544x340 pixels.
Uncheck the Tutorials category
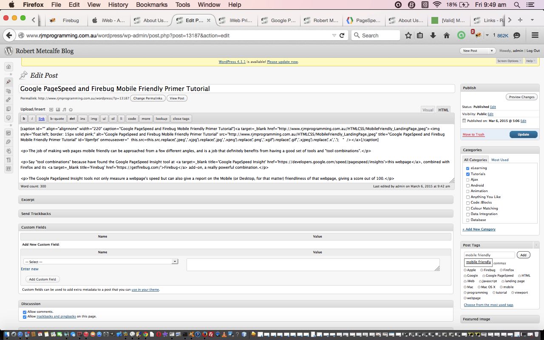click(x=468, y=174)
